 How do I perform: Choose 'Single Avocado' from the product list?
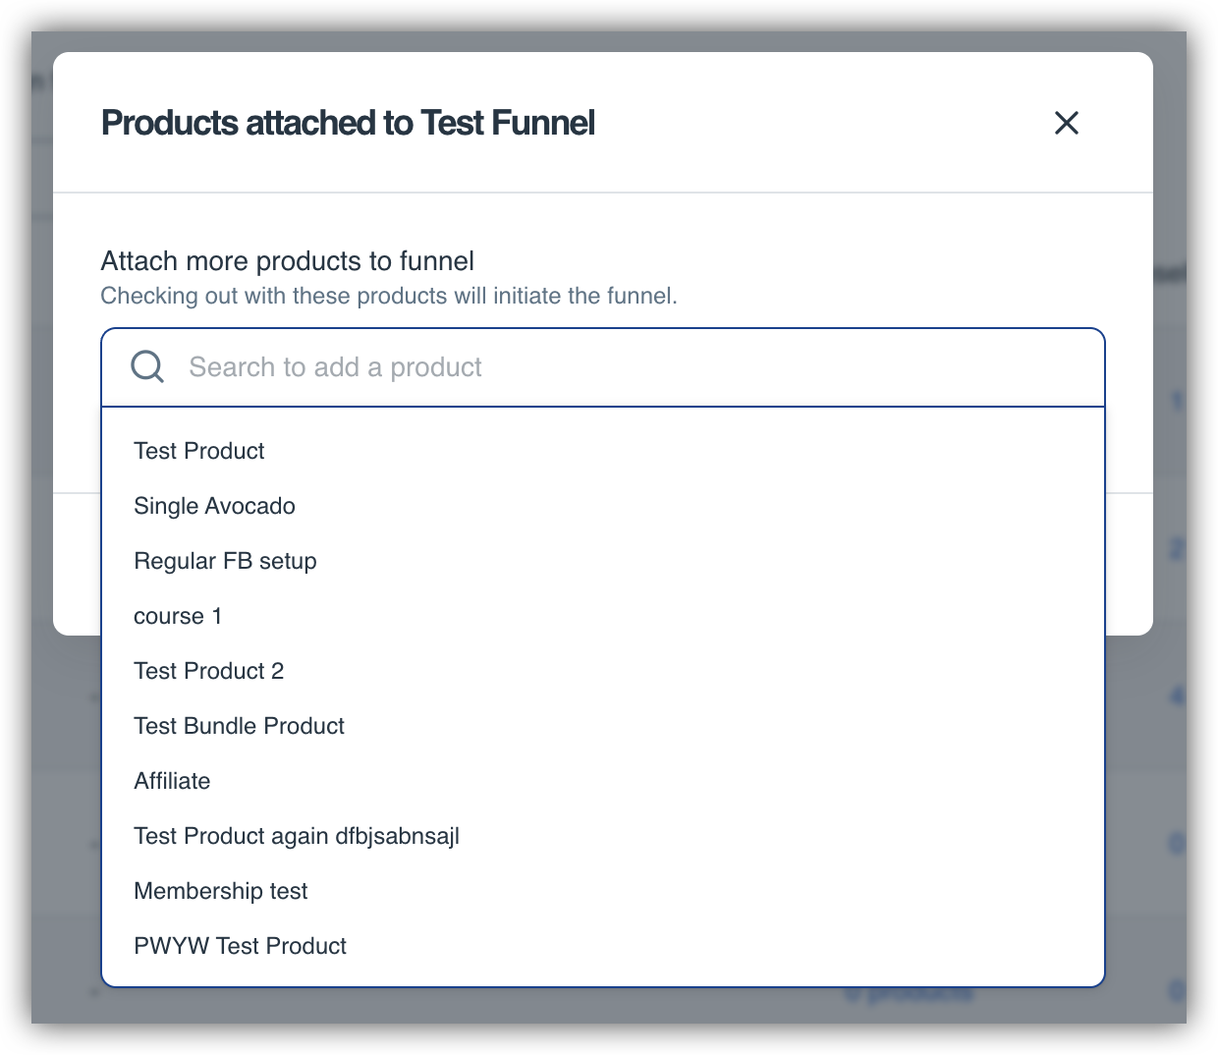pos(214,506)
